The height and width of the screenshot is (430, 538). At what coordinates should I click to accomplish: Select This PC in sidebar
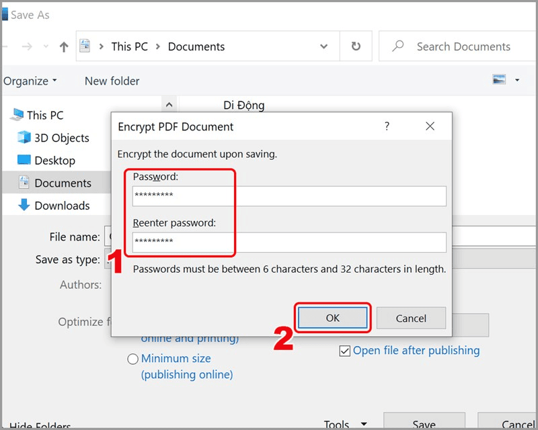tap(44, 116)
